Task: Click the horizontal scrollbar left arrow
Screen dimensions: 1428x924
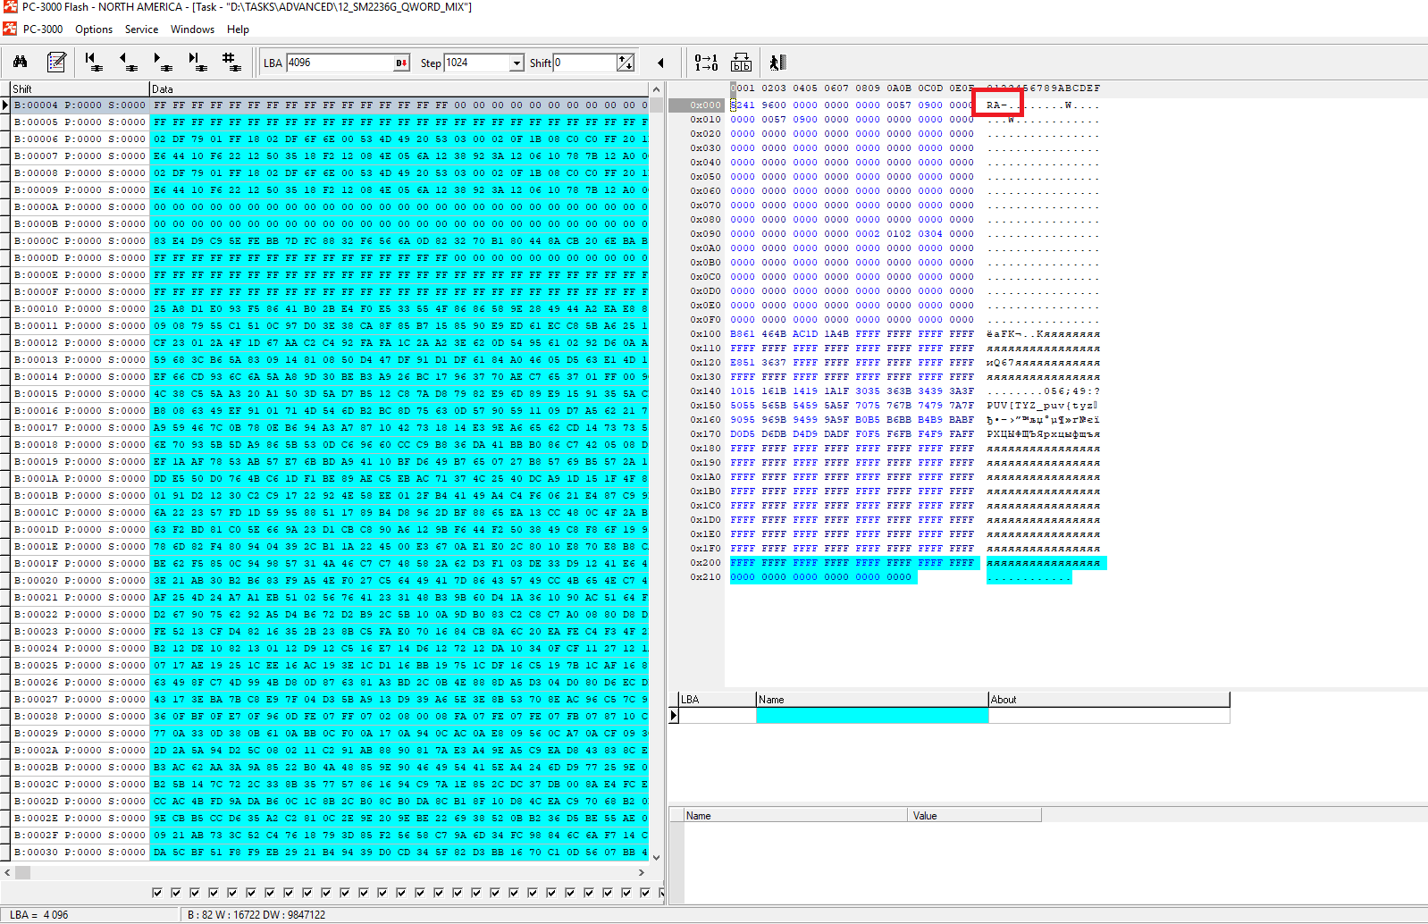Action: tap(7, 872)
